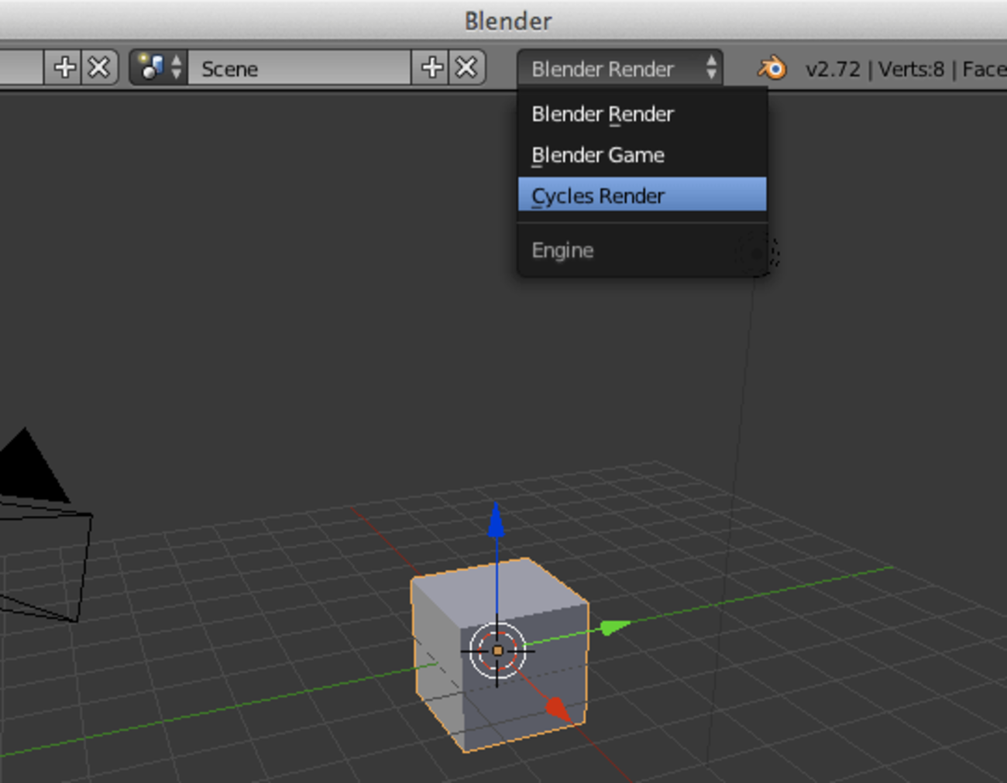Select Blender Game engine option
The image size is (1007, 783).
point(642,155)
